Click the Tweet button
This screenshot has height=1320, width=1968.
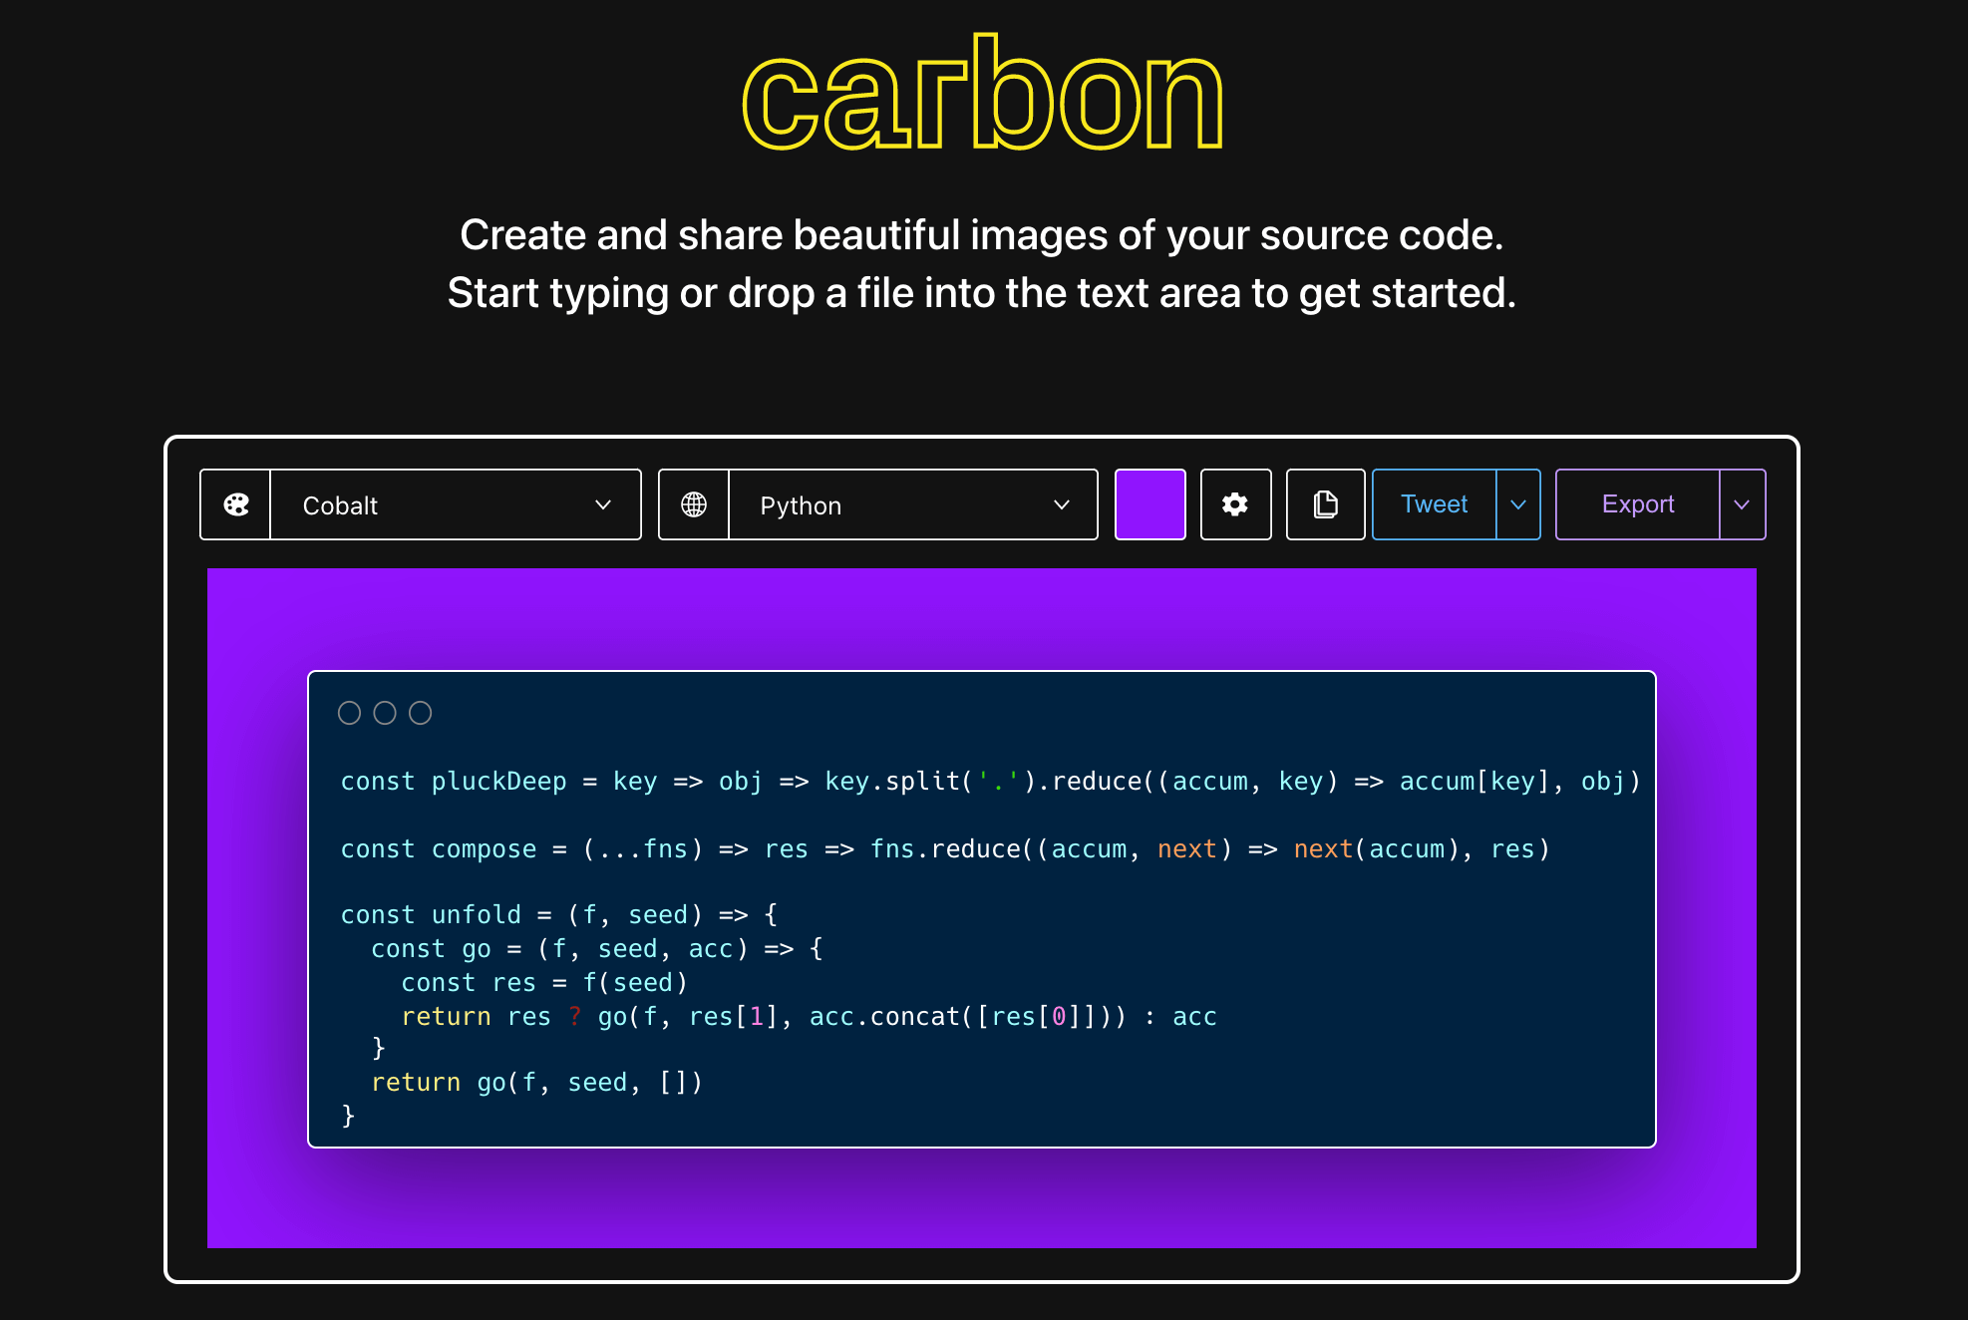click(1434, 504)
